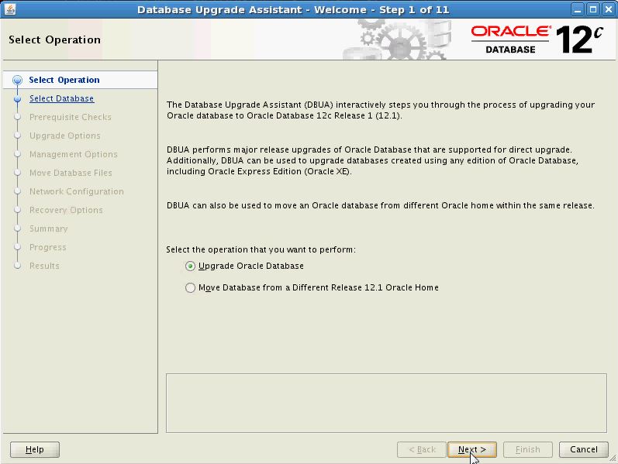This screenshot has height=464, width=618.
Task: Click the empty message box at bottom
Action: (386, 403)
